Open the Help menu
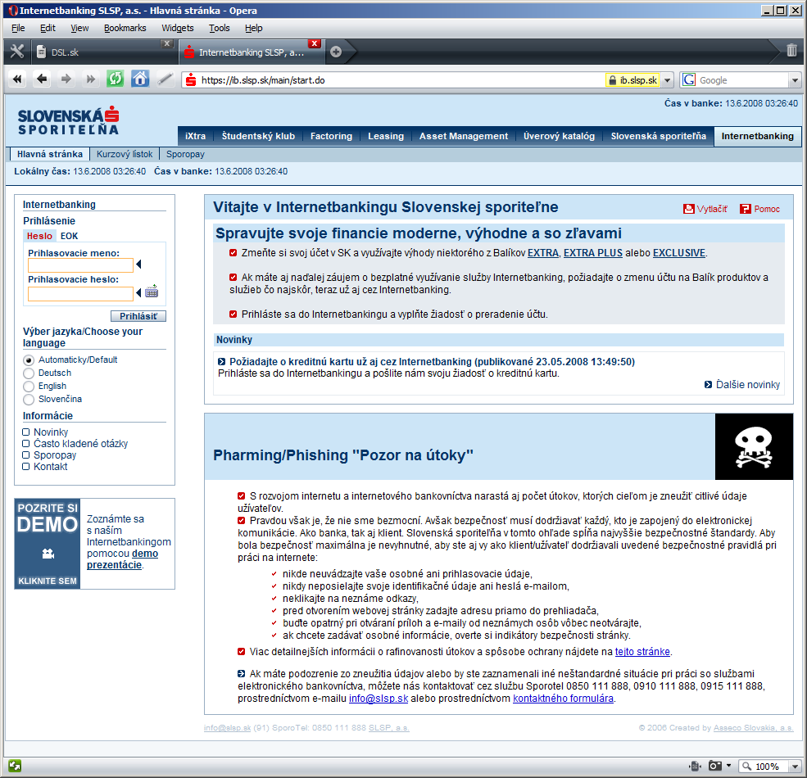 (253, 28)
